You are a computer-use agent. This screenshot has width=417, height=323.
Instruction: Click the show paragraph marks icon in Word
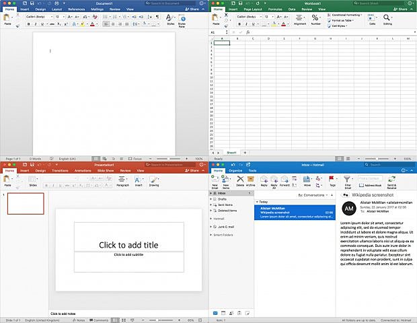click(157, 17)
